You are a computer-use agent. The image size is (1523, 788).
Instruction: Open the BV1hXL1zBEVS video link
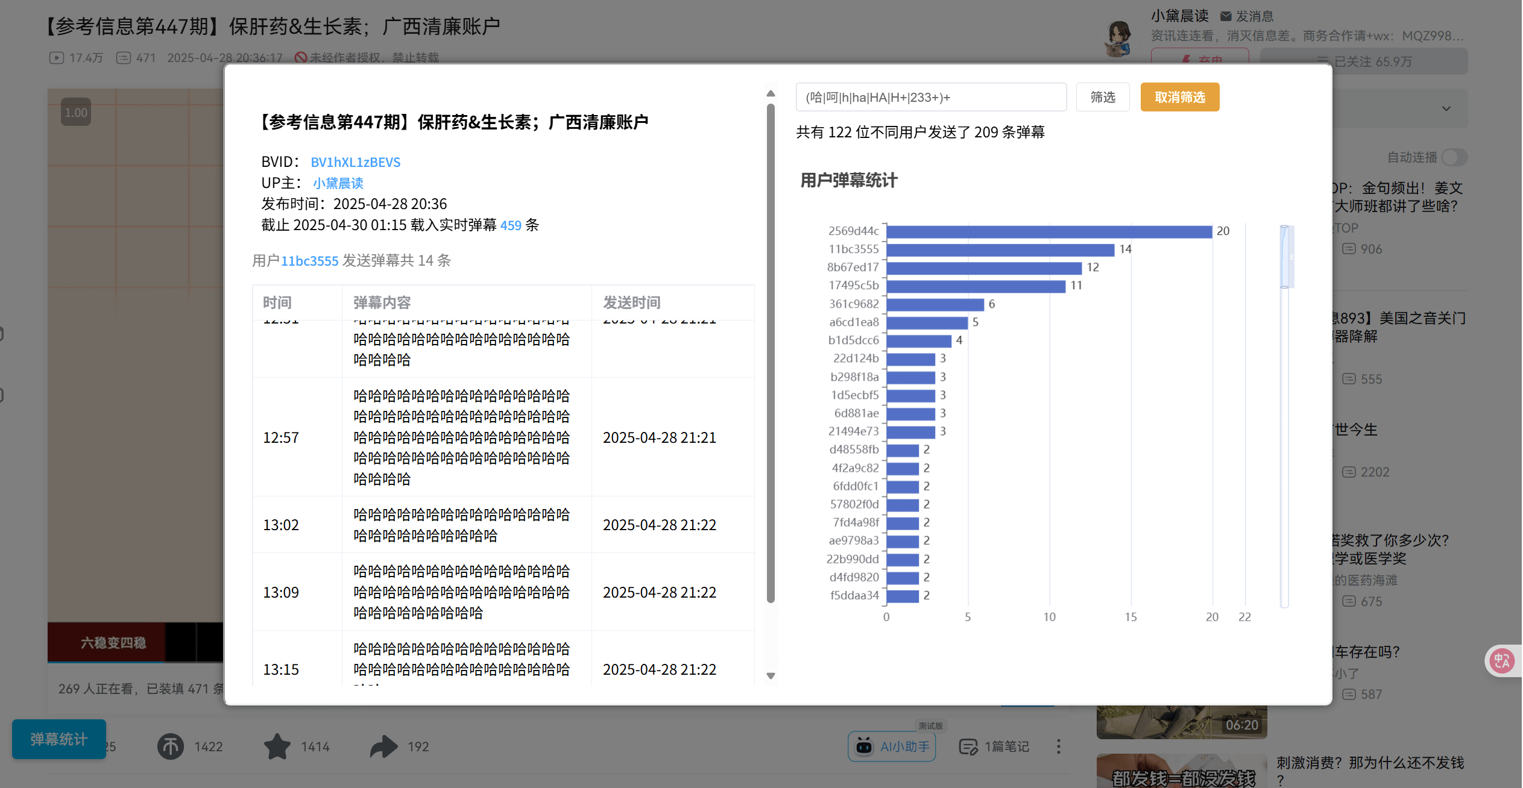click(355, 162)
